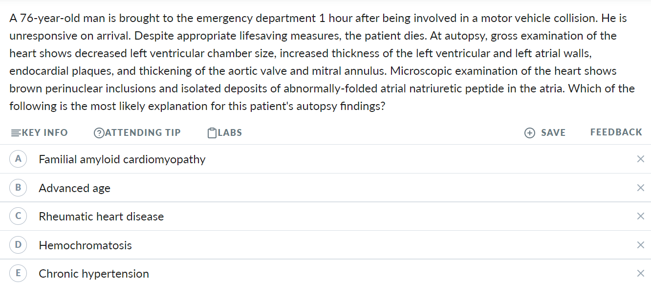
Task: Open the Feedback link
Action: [x=616, y=132]
